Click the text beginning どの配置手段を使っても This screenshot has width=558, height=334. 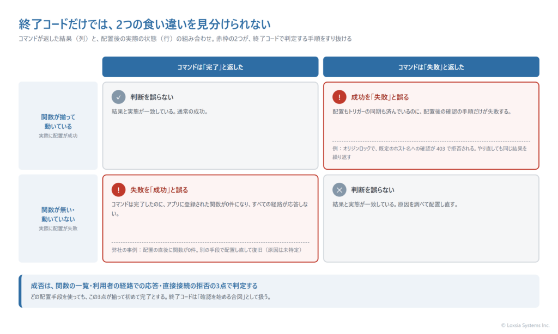[x=150, y=297]
